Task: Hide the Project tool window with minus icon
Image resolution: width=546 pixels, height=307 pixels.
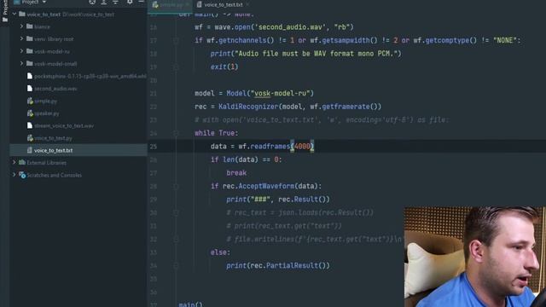Action: tap(141, 2)
